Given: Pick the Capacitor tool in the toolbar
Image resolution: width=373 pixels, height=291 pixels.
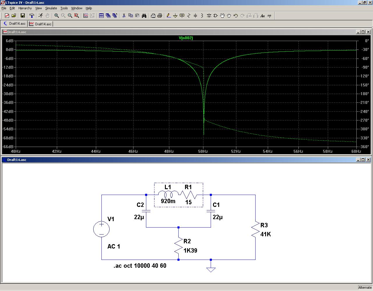Looking at the screenshot, I should (x=196, y=16).
